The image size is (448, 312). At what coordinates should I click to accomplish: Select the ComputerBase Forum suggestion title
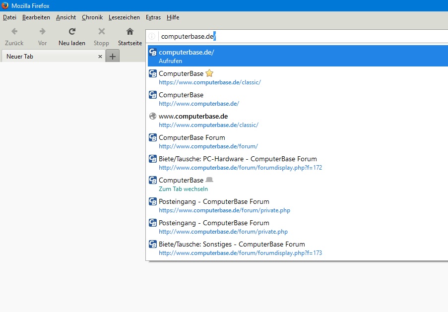tap(192, 137)
